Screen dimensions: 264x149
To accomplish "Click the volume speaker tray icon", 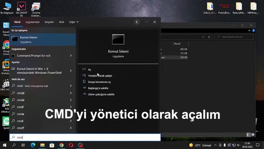I will [238, 145].
